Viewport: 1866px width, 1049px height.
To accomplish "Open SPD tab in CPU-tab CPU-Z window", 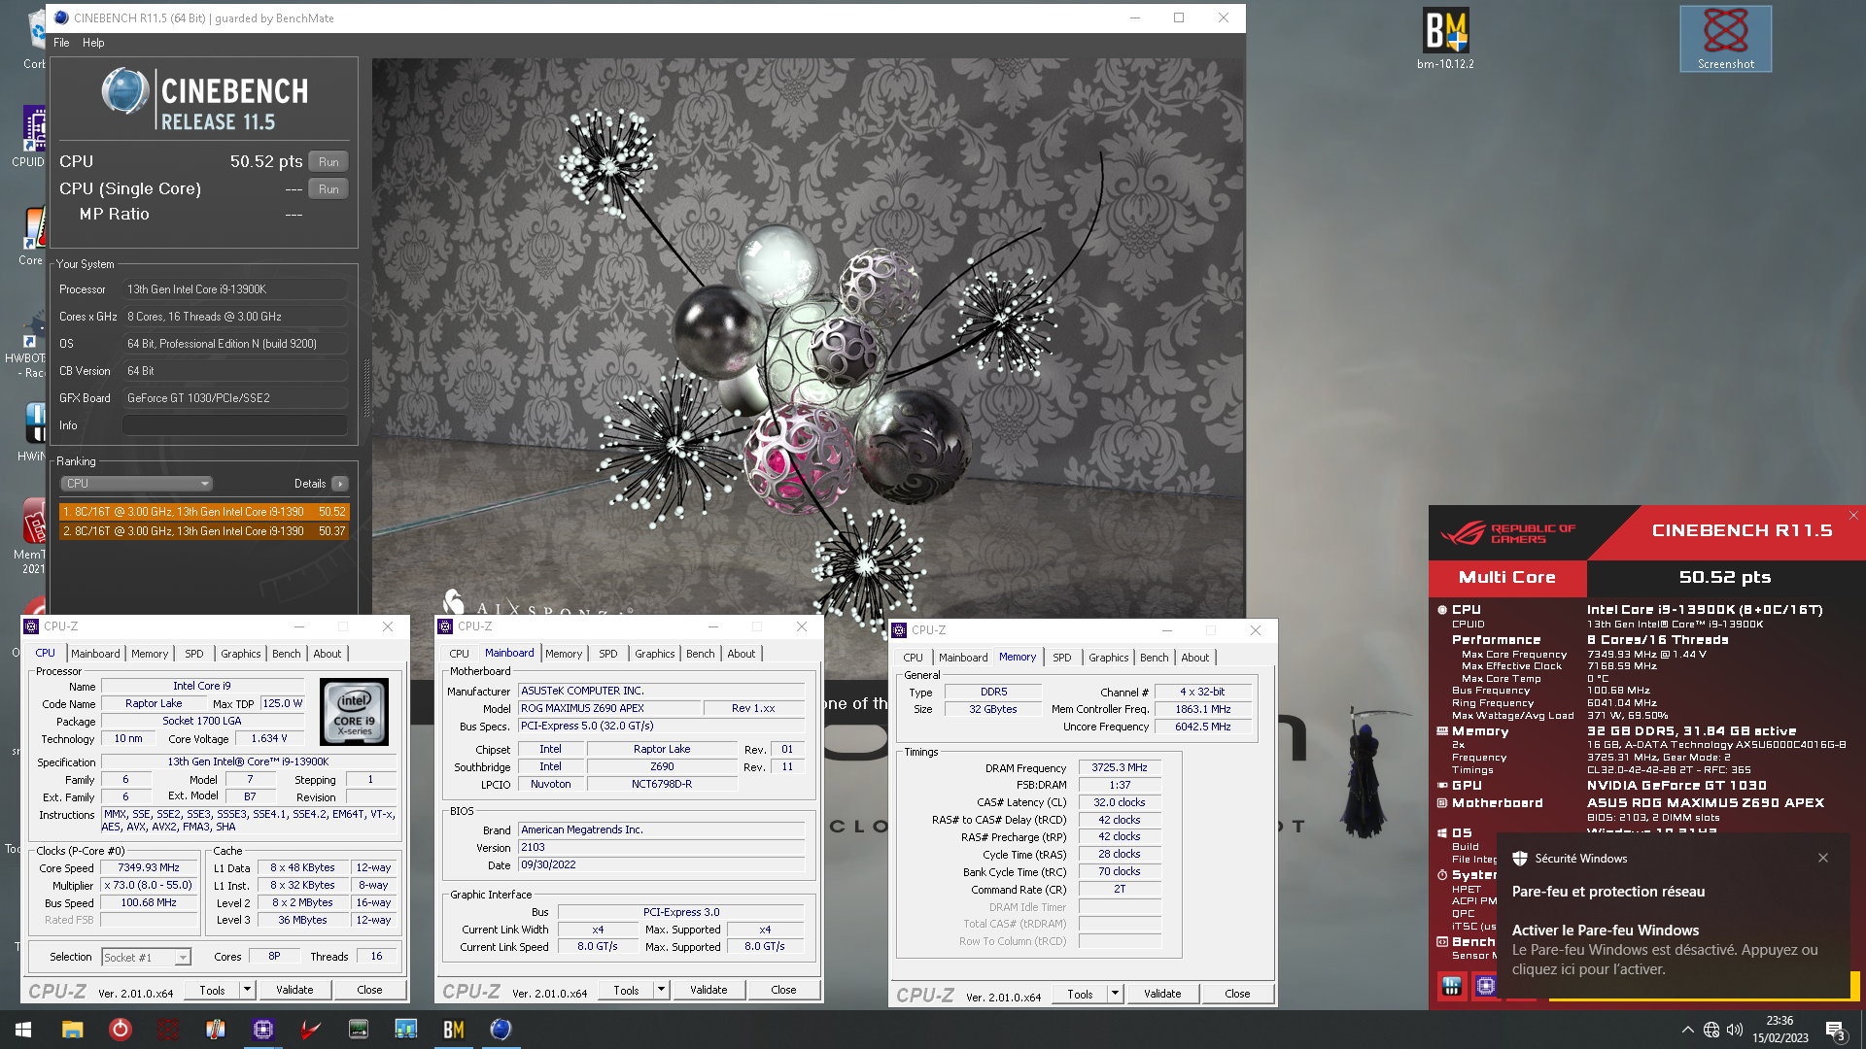I will tap(194, 654).
